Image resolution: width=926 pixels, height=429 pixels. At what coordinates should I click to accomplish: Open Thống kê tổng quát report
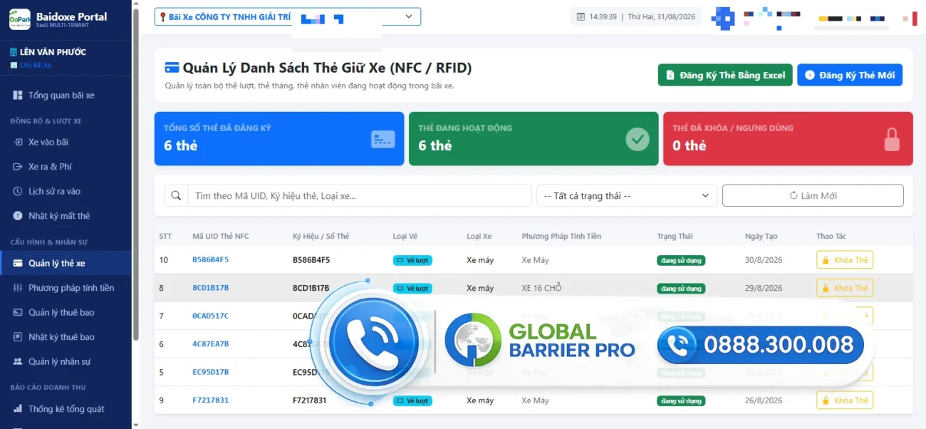(x=66, y=409)
